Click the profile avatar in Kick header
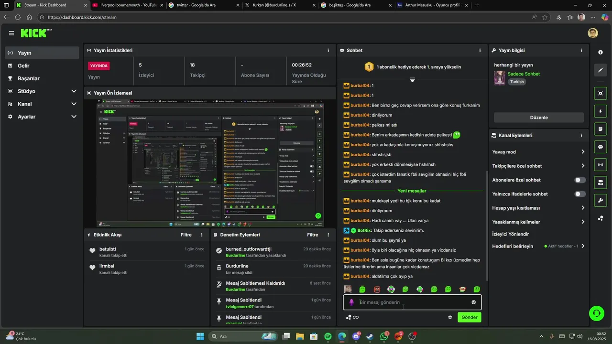The height and width of the screenshot is (344, 612). [593, 33]
